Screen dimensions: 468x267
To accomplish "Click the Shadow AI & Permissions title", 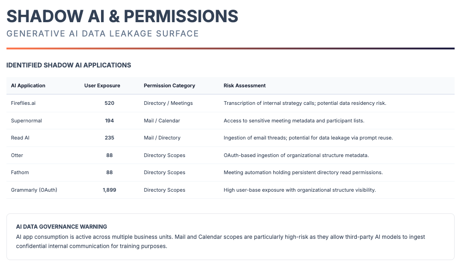I will point(122,17).
